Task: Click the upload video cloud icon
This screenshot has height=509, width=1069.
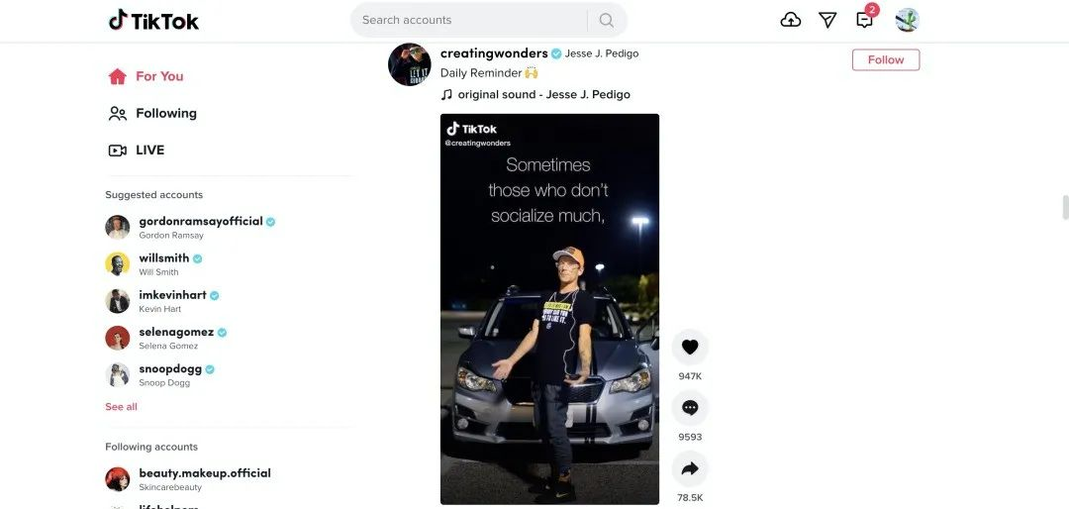Action: coord(790,20)
